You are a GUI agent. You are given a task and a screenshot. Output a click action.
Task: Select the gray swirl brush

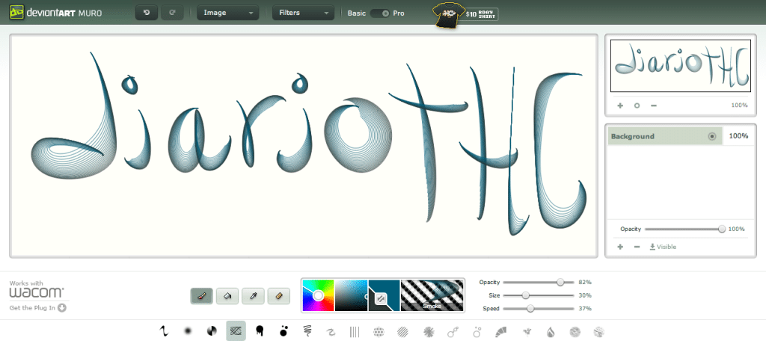coord(331,332)
